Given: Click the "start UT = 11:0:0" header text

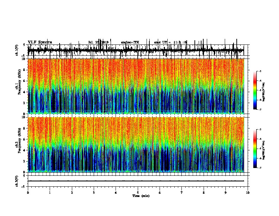Looking at the screenshot, I should coord(170,42).
